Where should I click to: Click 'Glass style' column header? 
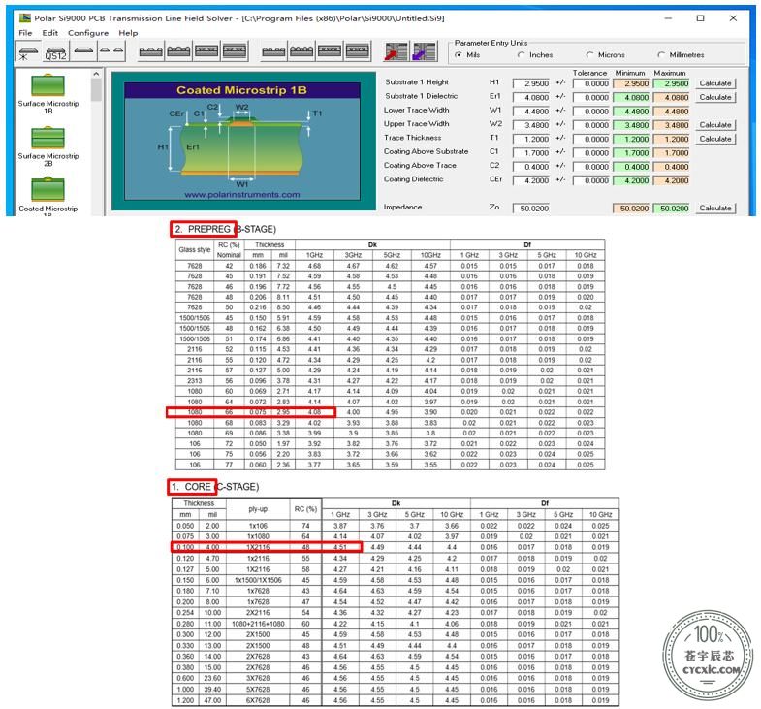pos(195,250)
